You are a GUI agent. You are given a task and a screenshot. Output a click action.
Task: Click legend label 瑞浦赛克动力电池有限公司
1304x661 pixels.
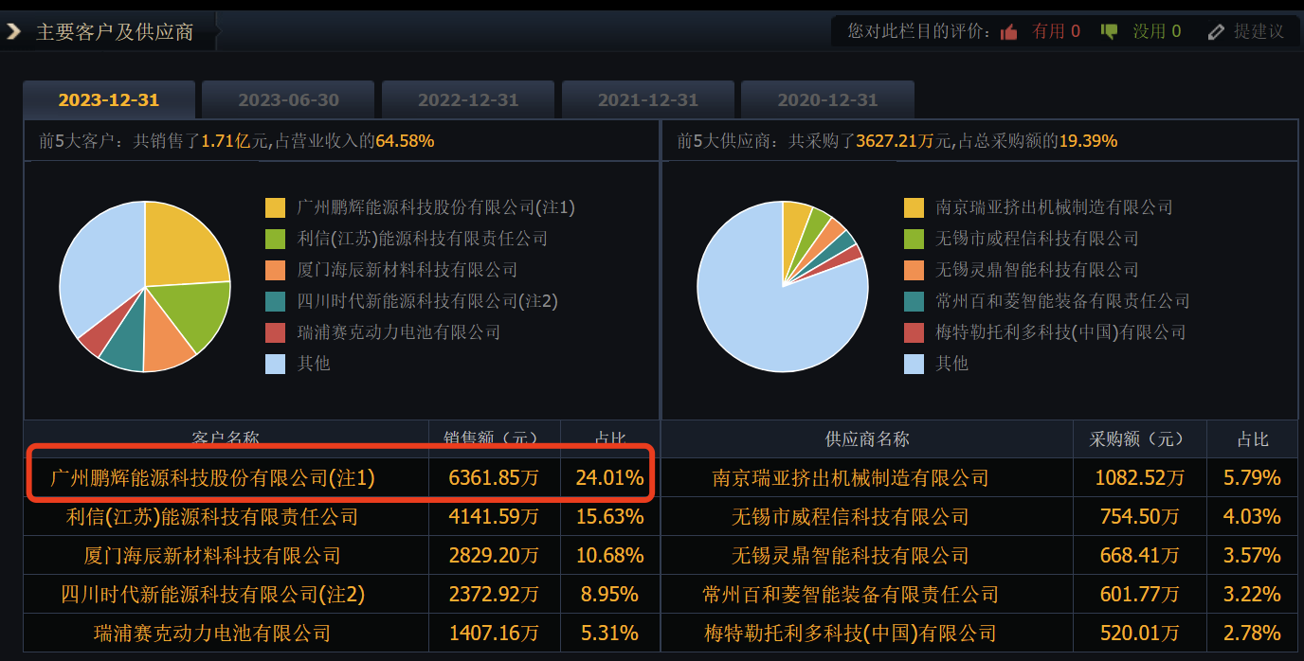399,332
